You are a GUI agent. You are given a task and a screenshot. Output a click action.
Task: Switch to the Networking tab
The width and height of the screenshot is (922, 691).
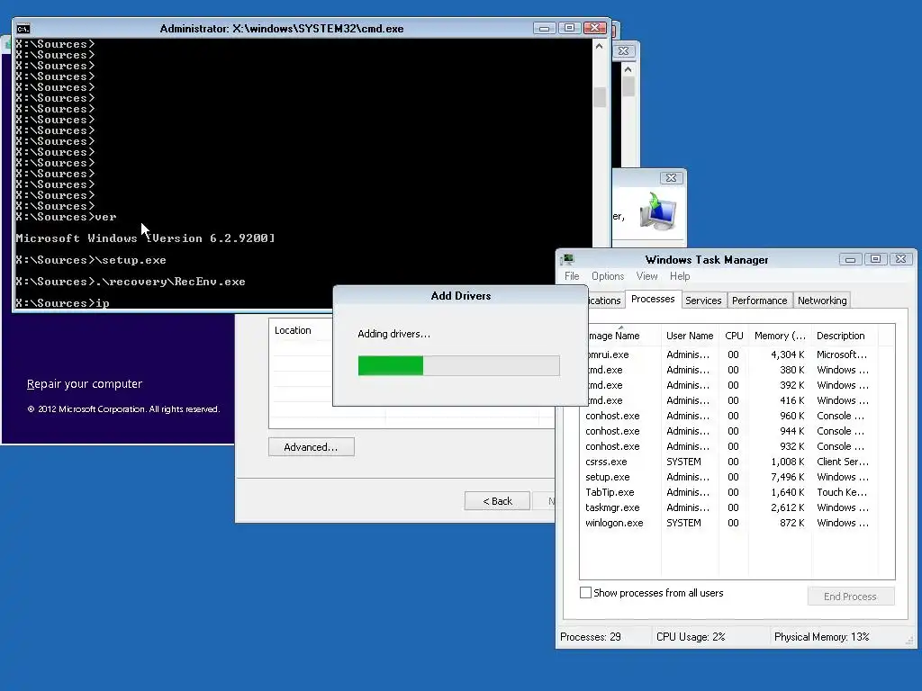(x=822, y=301)
